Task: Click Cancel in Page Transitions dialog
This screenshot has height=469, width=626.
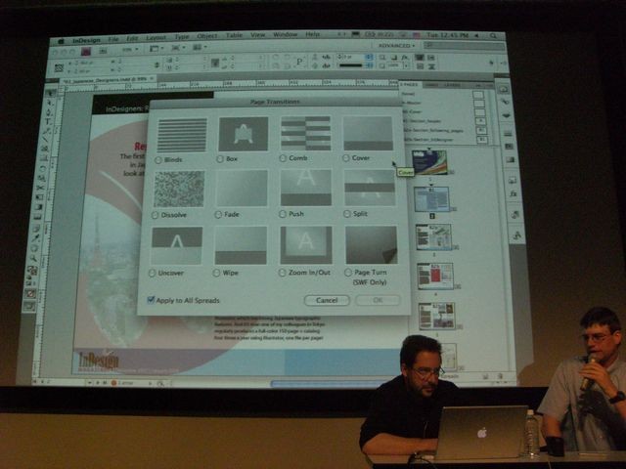Action: (327, 300)
